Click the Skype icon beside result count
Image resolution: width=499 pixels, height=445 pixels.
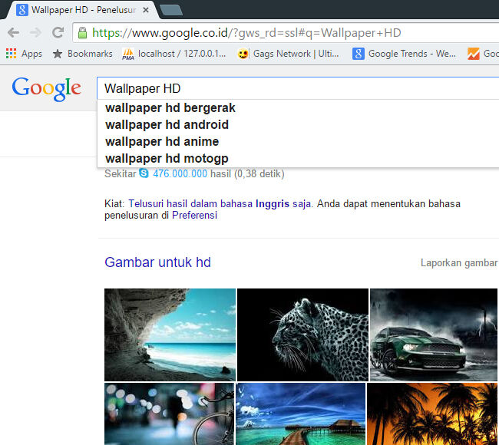(144, 173)
